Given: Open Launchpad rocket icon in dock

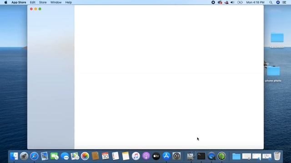Looking at the screenshot, I should (24, 156).
